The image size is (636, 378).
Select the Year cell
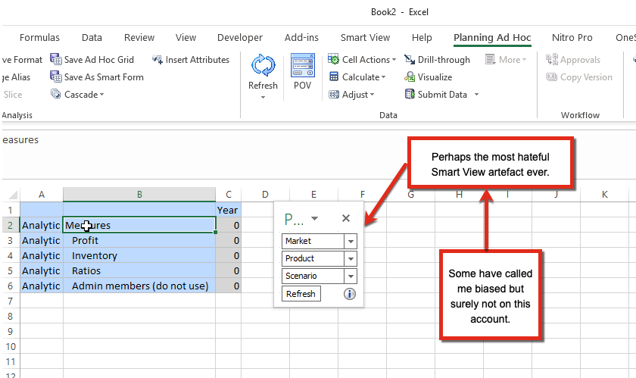[229, 210]
